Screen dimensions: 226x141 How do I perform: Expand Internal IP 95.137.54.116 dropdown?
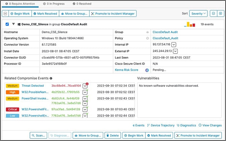174,45
